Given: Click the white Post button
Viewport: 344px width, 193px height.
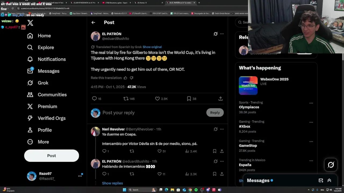Looking at the screenshot, I should pos(52,156).
